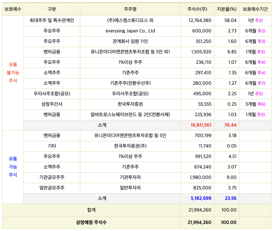Click the 유통 가능 주식 label
274x231 pixels.
(13, 167)
